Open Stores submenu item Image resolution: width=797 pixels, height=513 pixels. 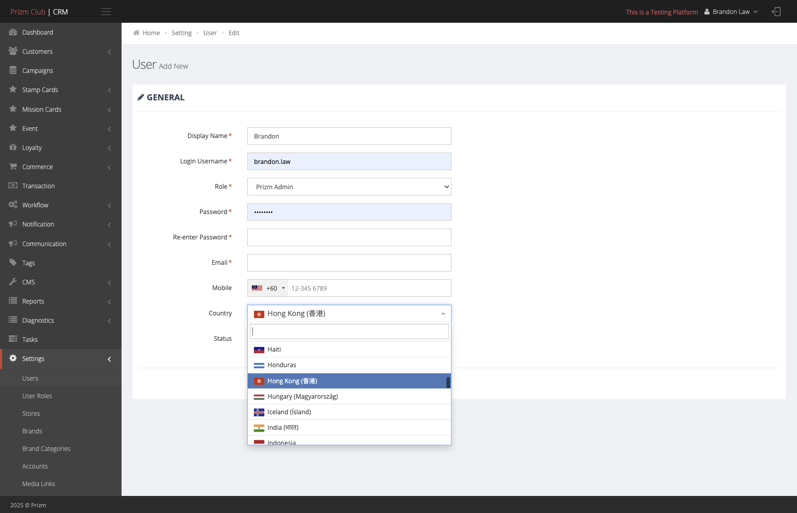click(31, 413)
